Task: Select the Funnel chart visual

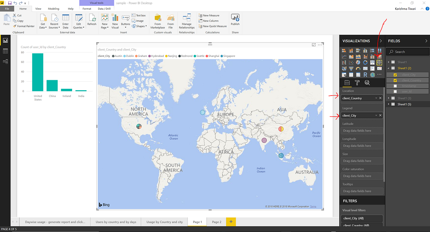Action: point(351,68)
